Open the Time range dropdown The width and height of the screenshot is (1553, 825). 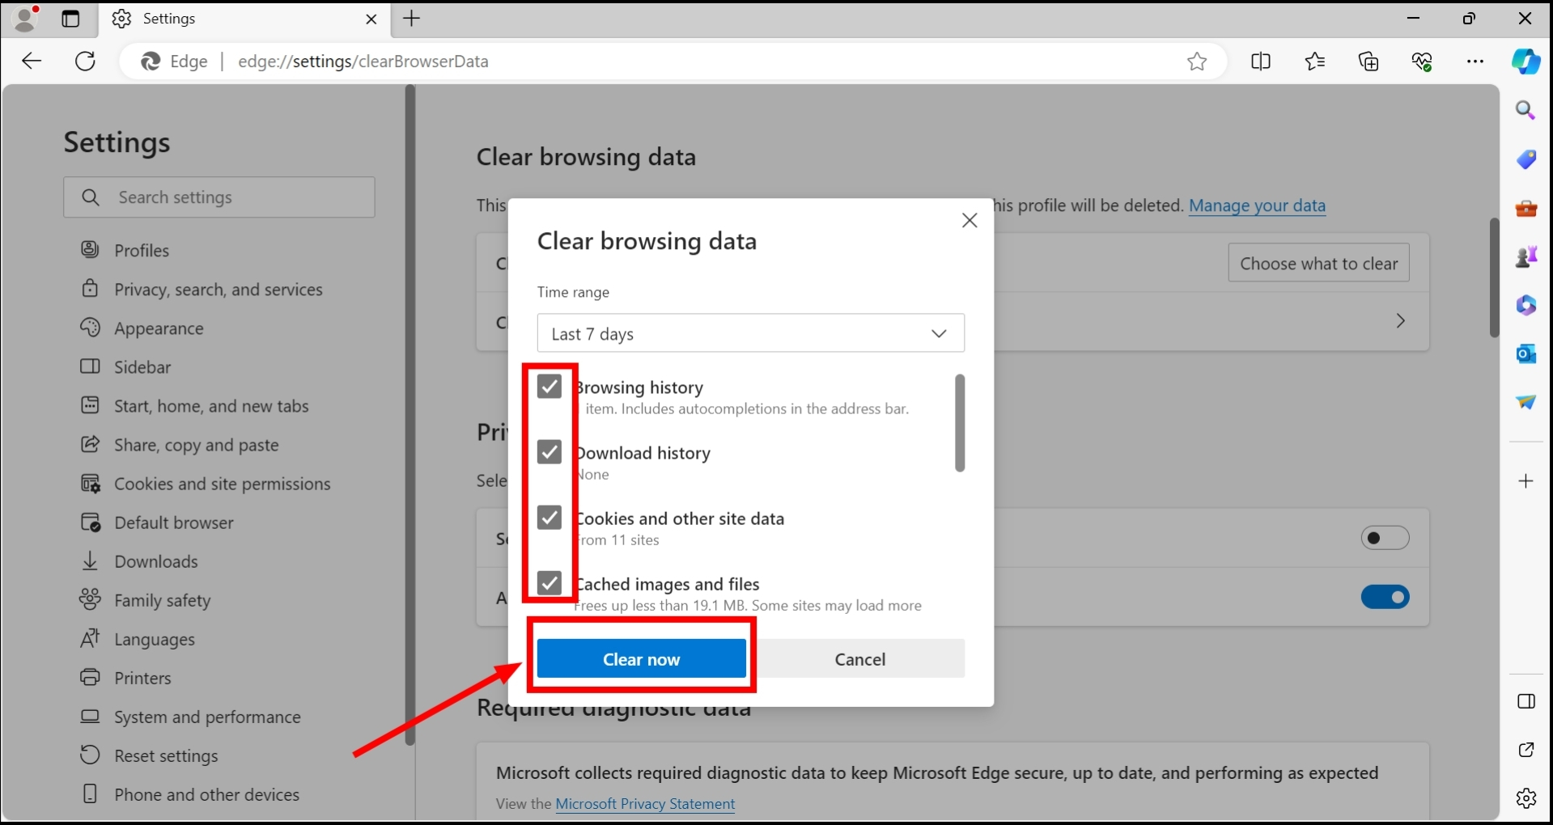tap(750, 332)
